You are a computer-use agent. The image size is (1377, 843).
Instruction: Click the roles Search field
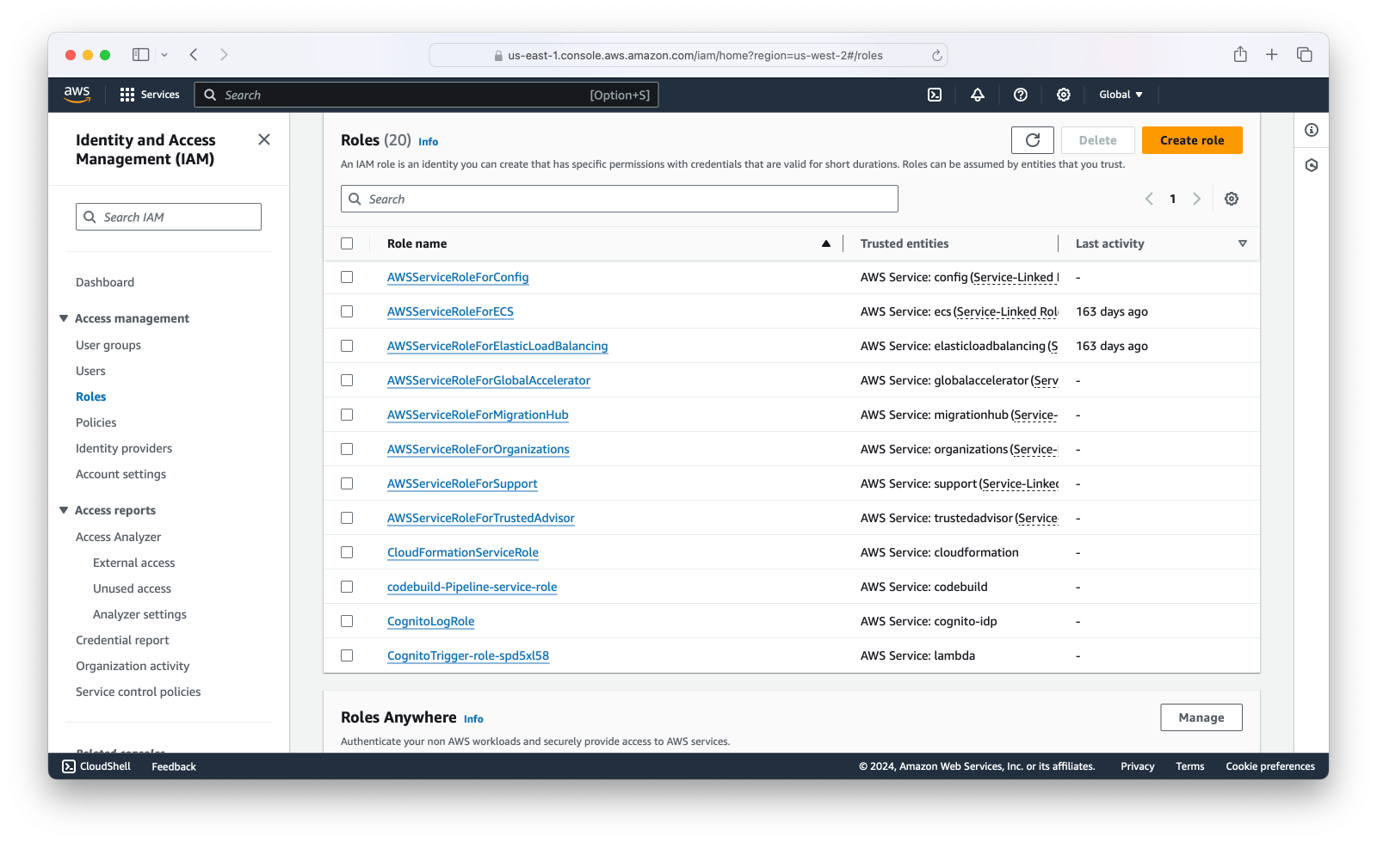pos(620,199)
